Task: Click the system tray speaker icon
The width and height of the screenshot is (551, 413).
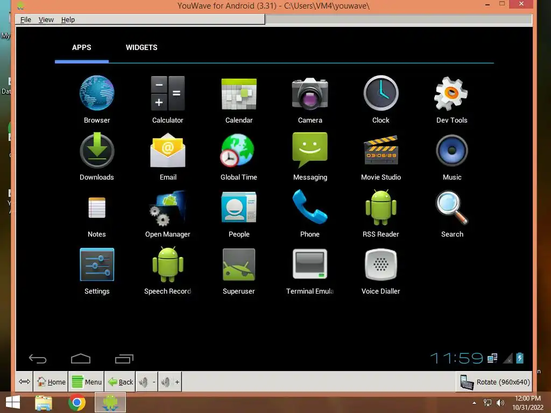Action: click(500, 403)
